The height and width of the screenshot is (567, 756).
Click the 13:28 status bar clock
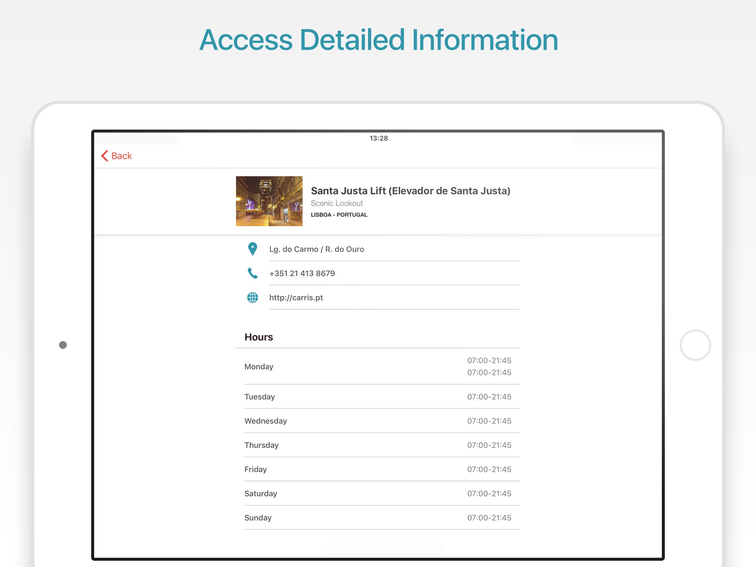(x=378, y=138)
